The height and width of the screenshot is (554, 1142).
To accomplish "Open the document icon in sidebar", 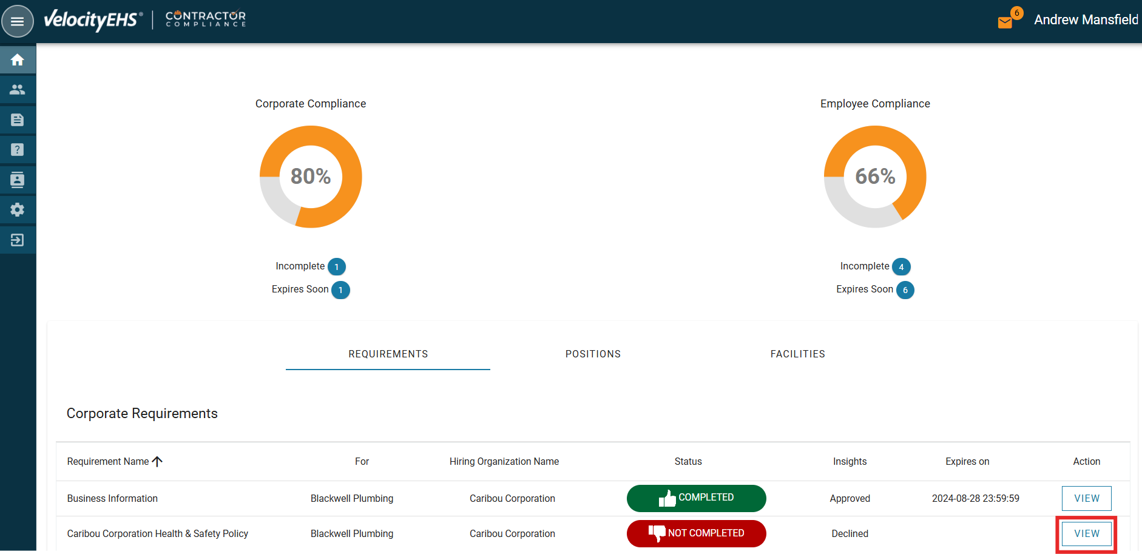I will pyautogui.click(x=18, y=120).
